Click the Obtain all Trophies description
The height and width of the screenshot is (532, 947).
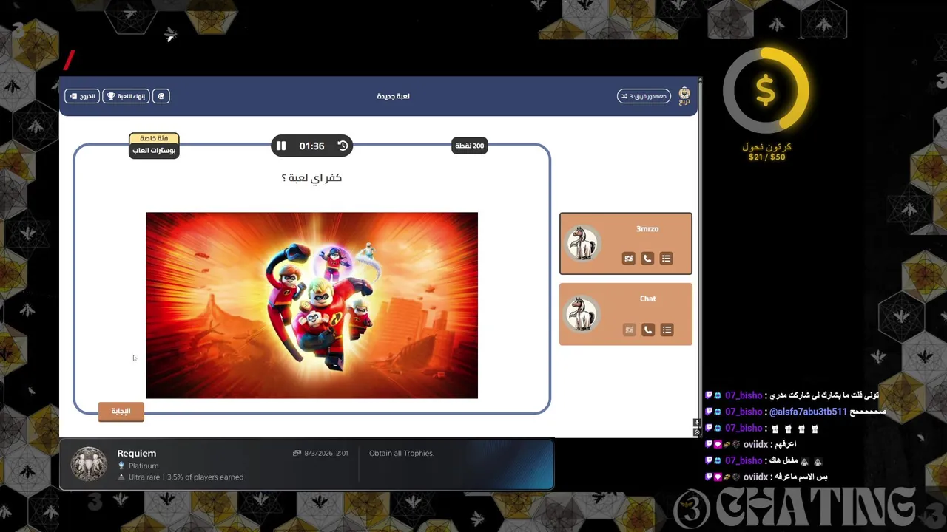[x=402, y=454]
